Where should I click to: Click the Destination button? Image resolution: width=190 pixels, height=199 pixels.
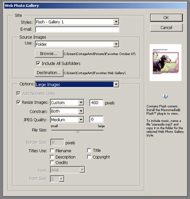[49, 73]
